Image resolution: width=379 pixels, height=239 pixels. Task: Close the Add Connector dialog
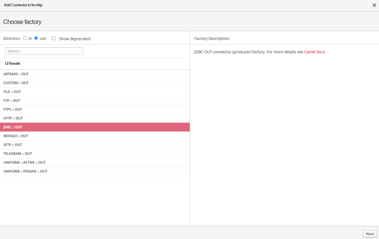point(374,5)
